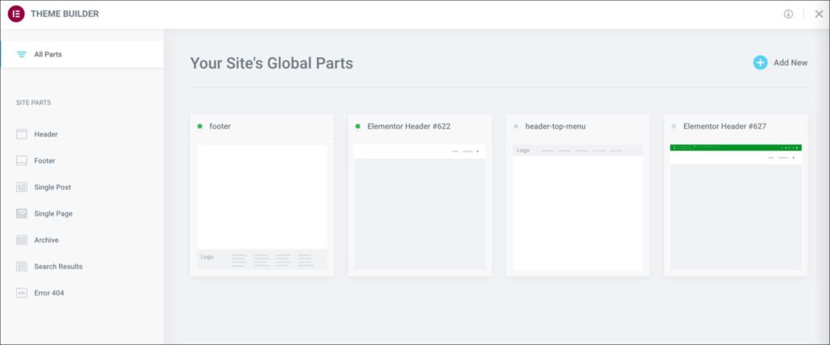Open the info icon in top bar
830x345 pixels.
(x=788, y=15)
